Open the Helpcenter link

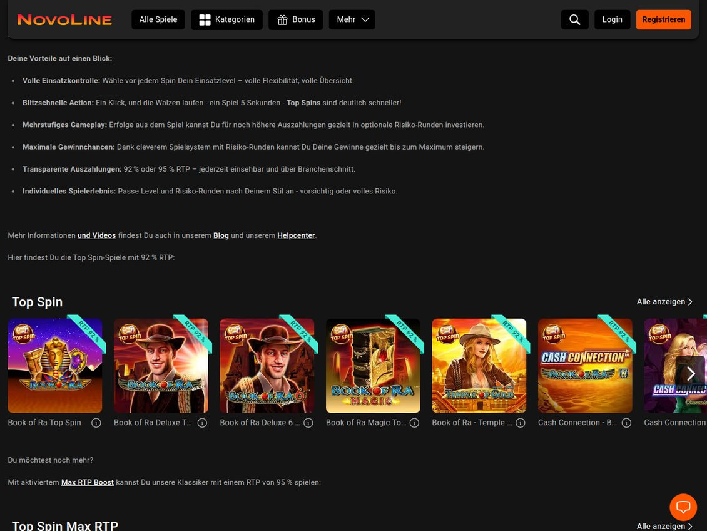[x=296, y=235]
